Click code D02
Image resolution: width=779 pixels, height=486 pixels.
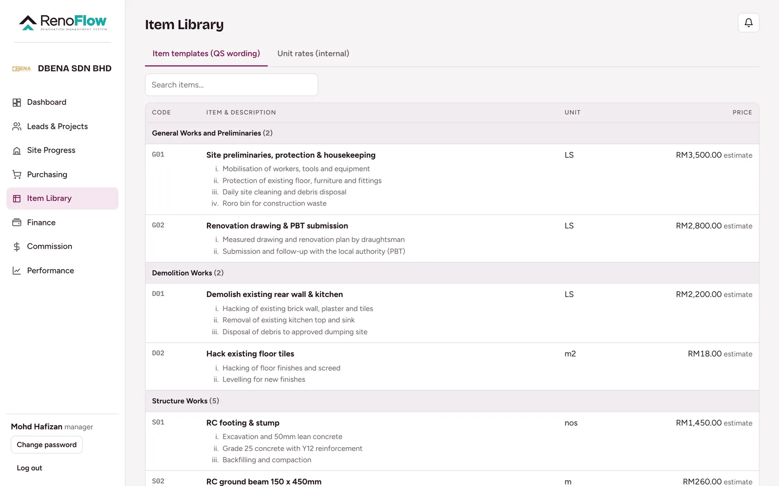point(158,353)
